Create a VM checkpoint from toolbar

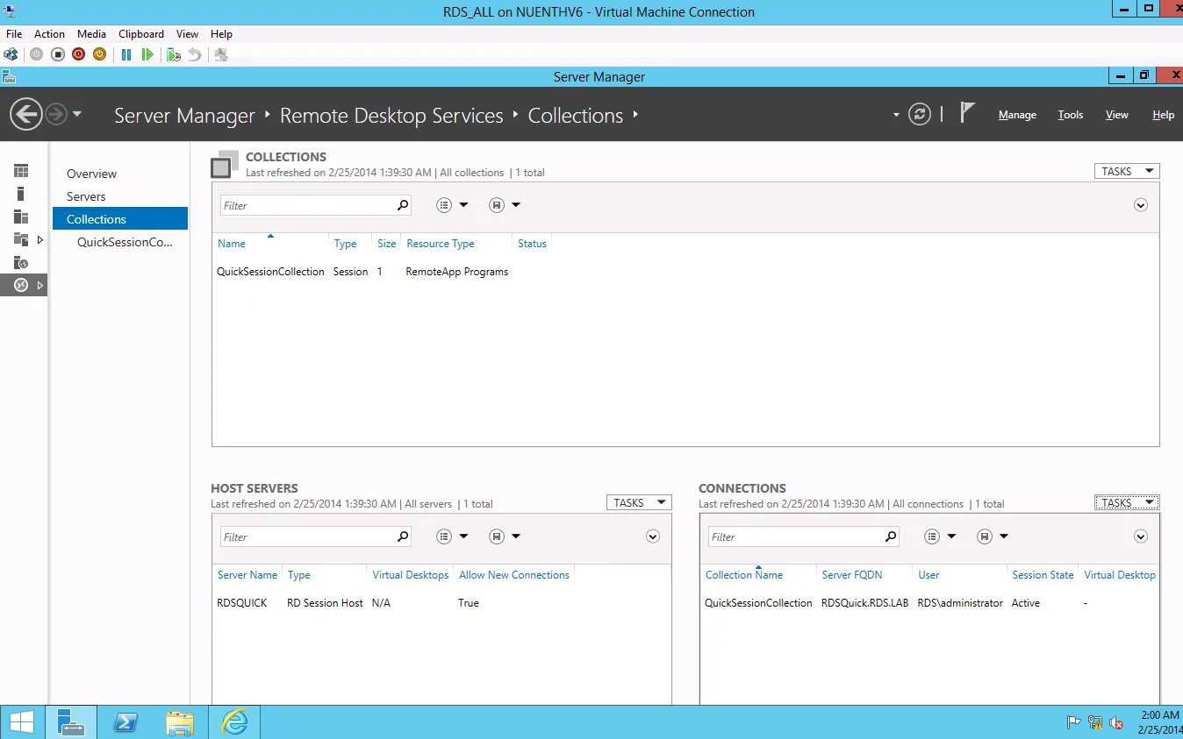(x=174, y=54)
